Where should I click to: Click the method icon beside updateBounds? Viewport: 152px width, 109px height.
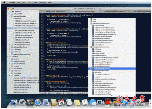(x=93, y=26)
